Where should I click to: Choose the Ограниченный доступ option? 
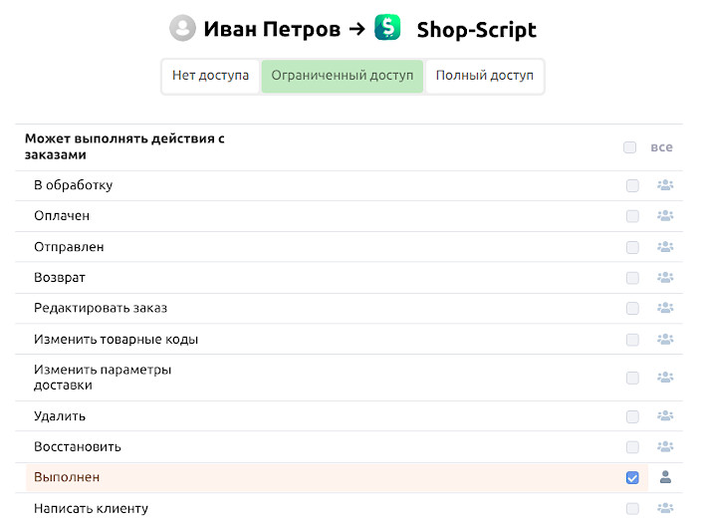coord(343,76)
